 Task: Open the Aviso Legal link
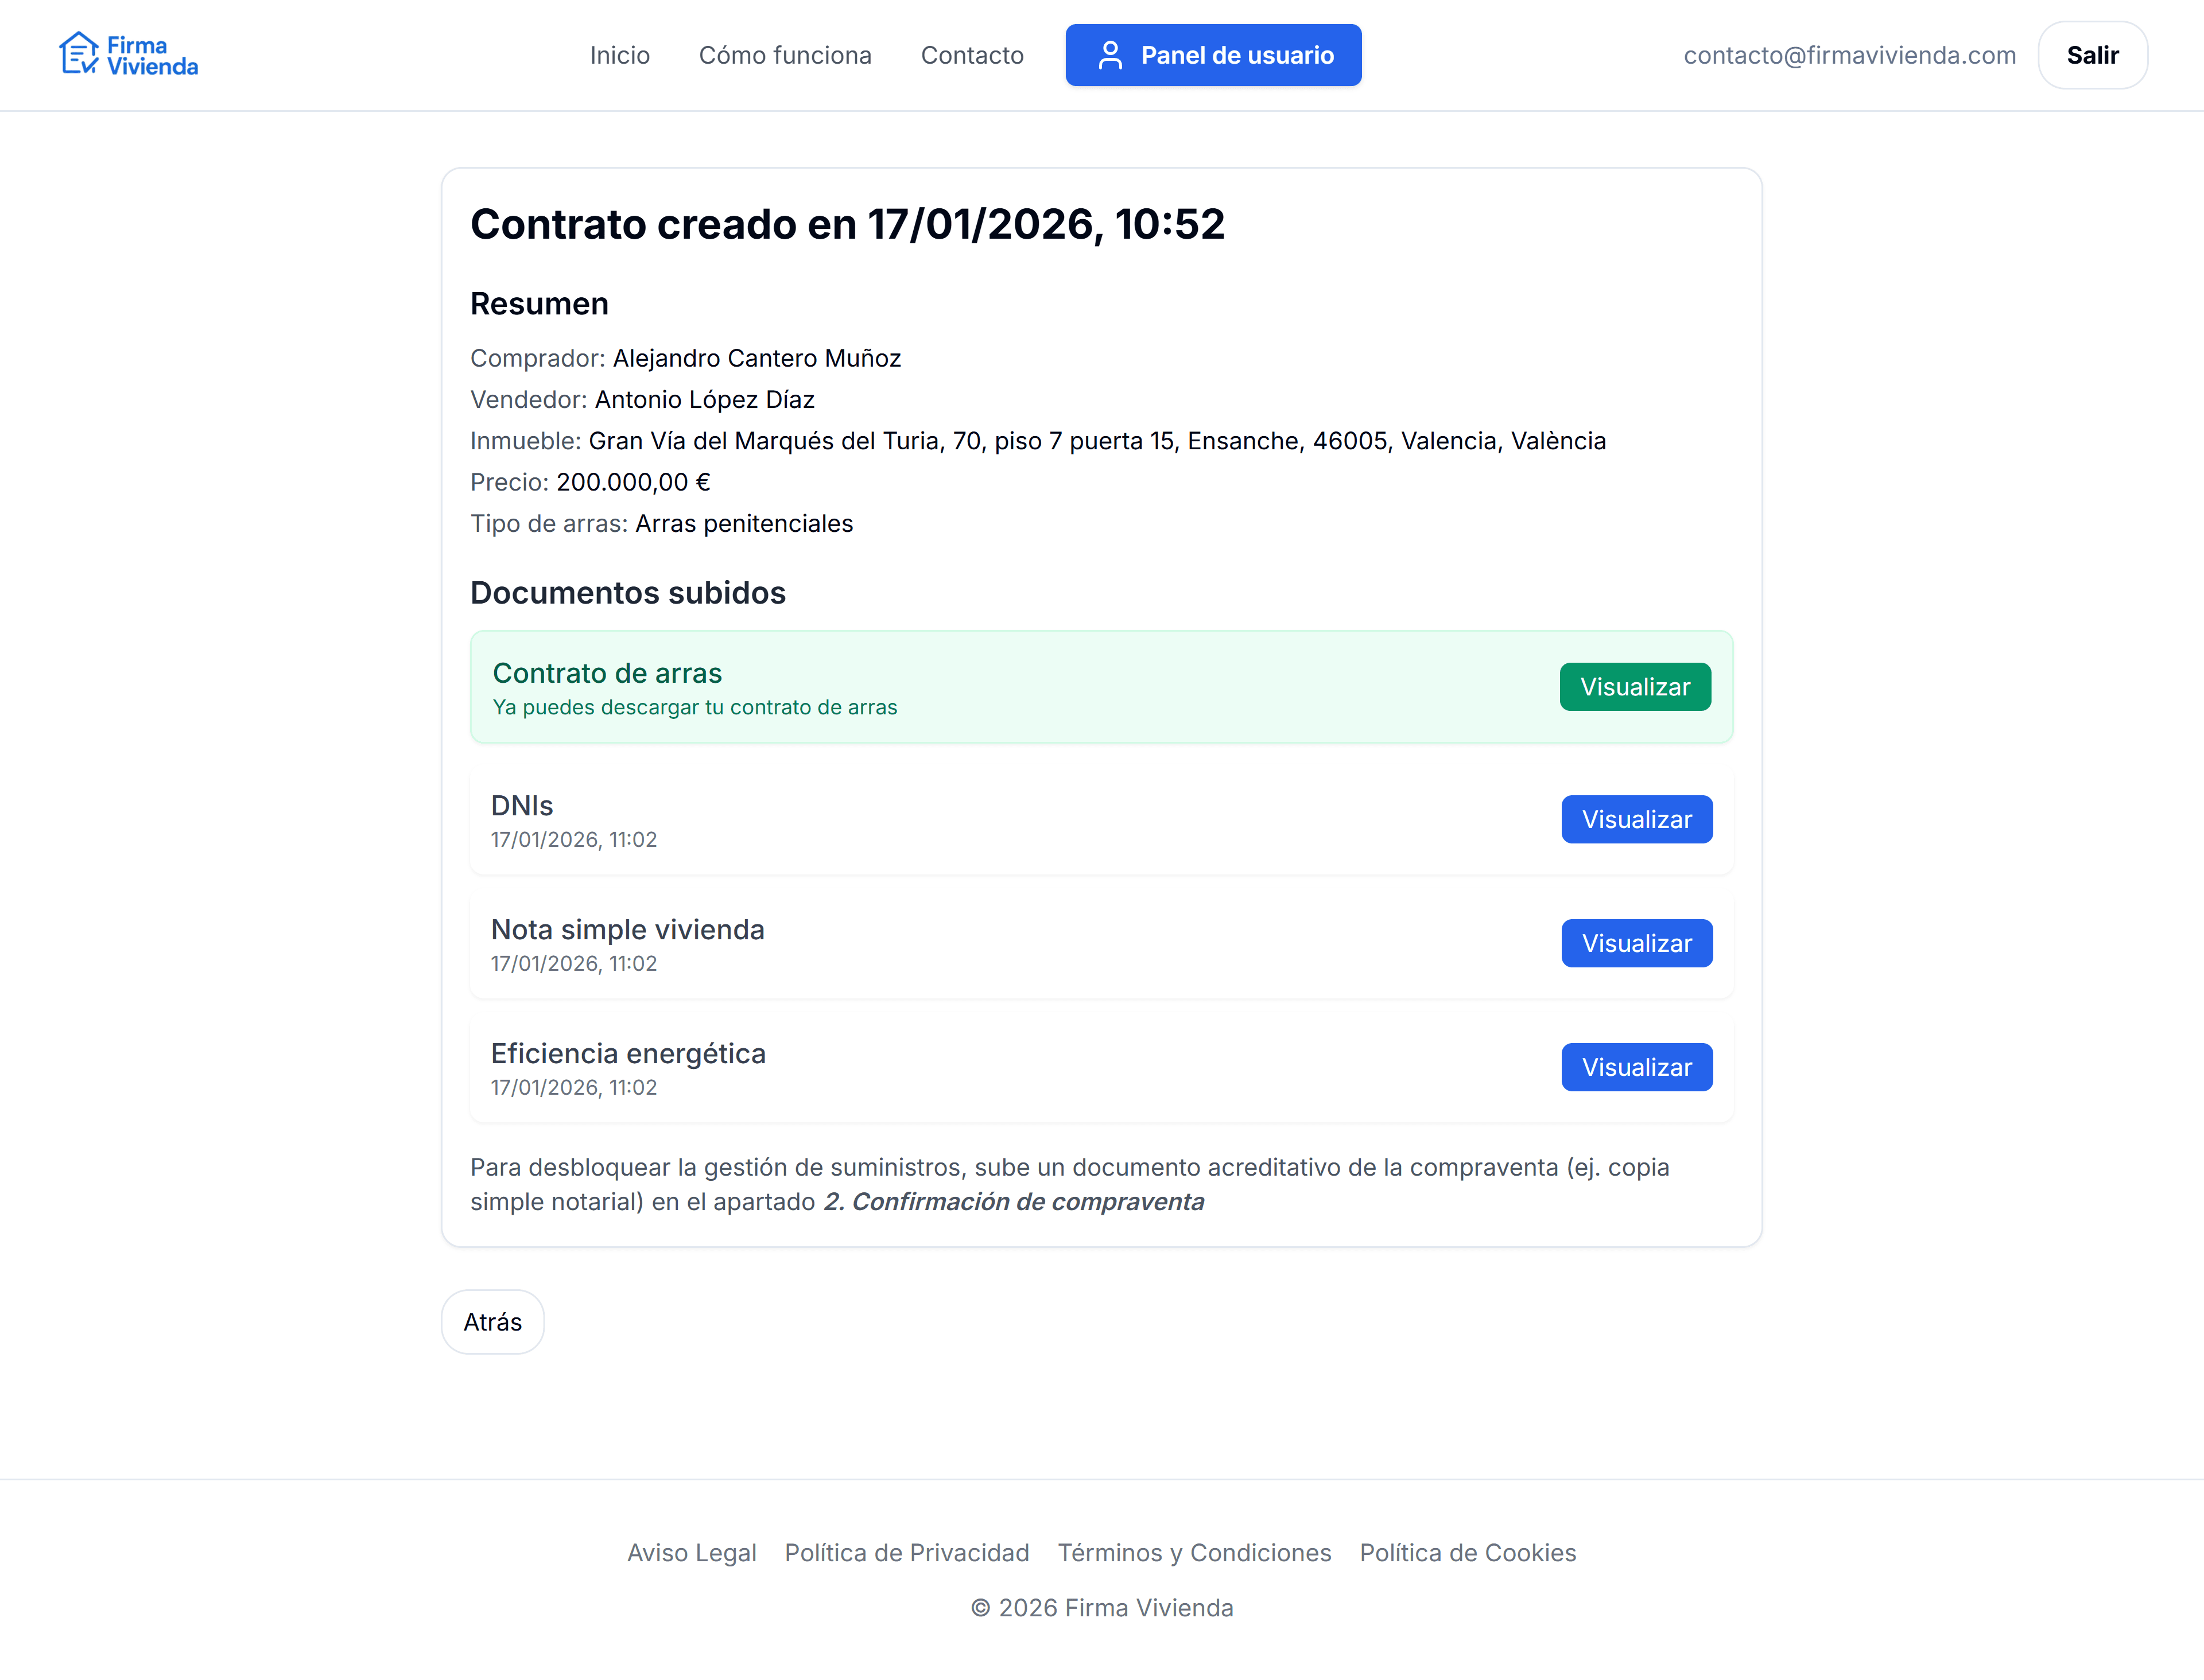pyautogui.click(x=691, y=1552)
